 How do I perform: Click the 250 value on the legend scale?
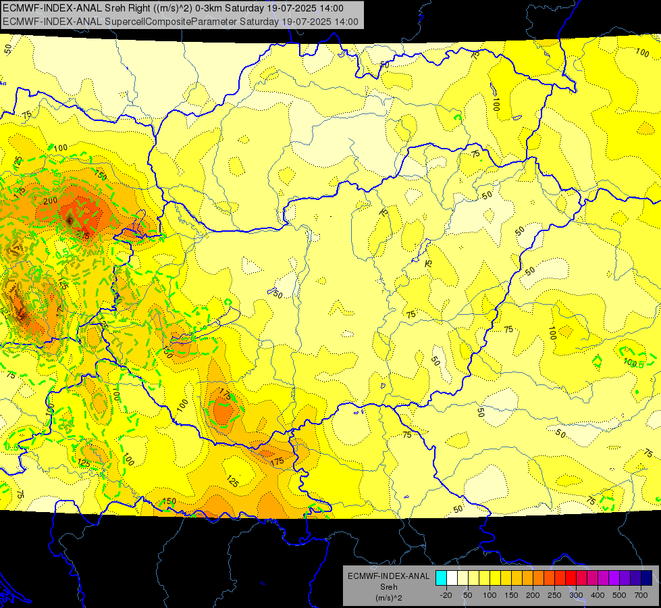click(554, 595)
